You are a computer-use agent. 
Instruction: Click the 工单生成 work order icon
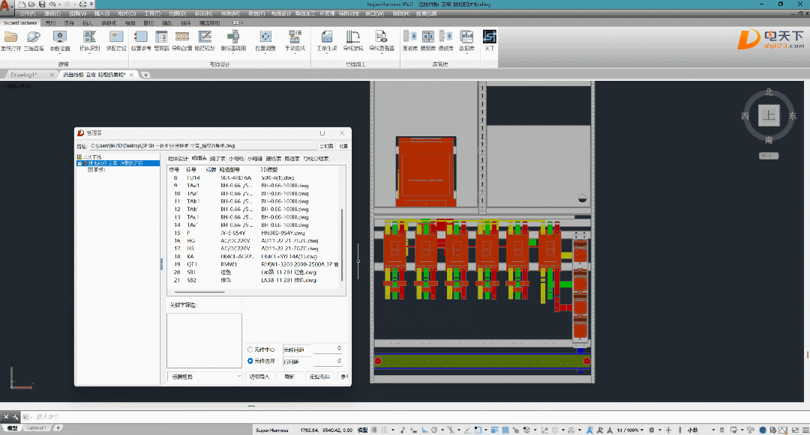(x=326, y=37)
